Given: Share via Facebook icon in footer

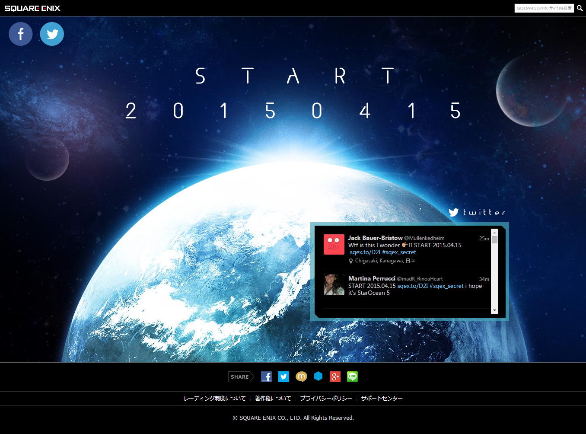Looking at the screenshot, I should [266, 377].
